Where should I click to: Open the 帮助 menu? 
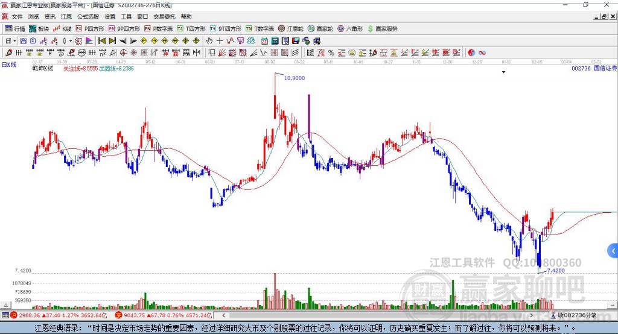pyautogui.click(x=186, y=16)
